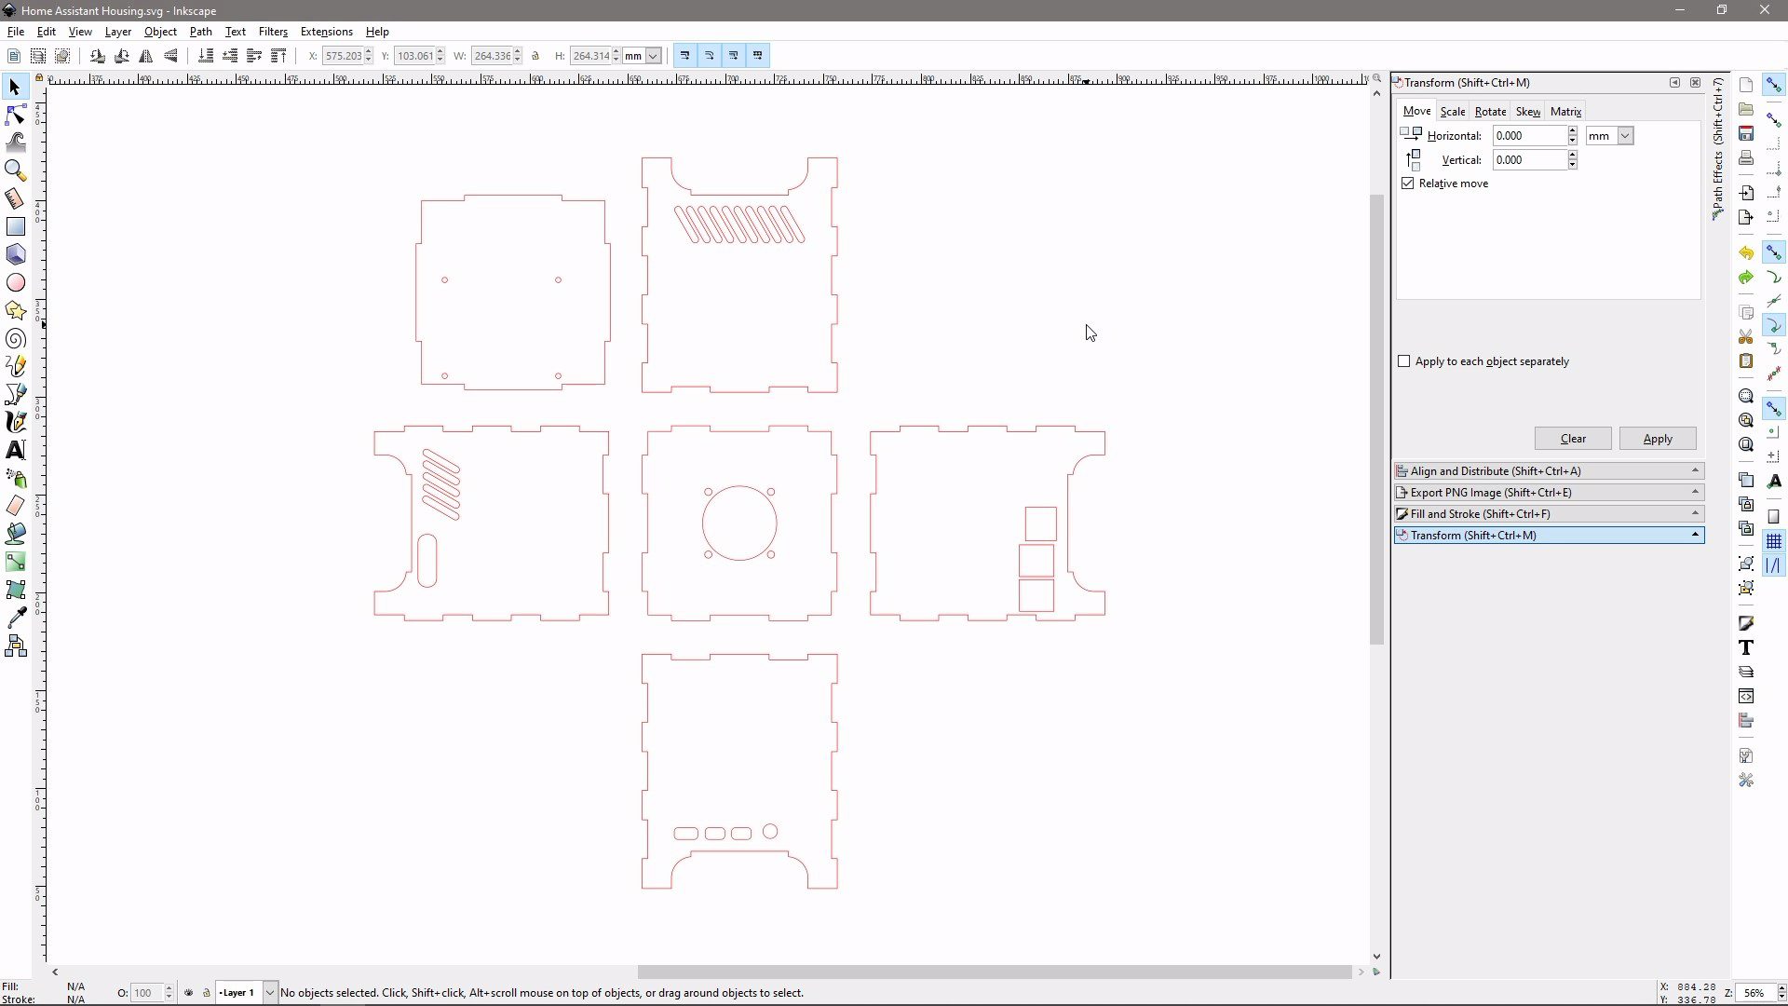Pick the Dropper color picker tool
This screenshot has height=1006, width=1788.
15,618
